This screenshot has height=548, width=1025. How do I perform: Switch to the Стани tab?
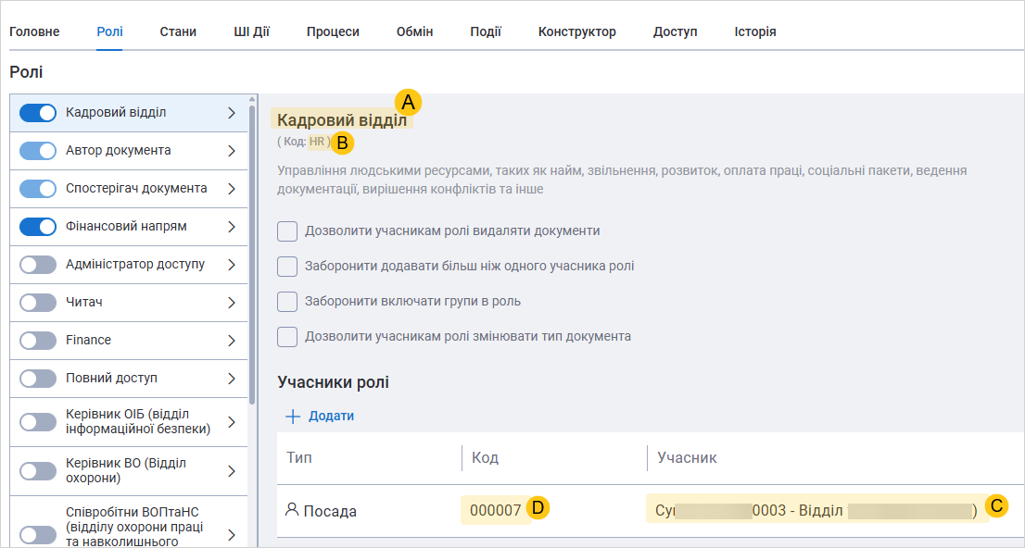pyautogui.click(x=178, y=31)
